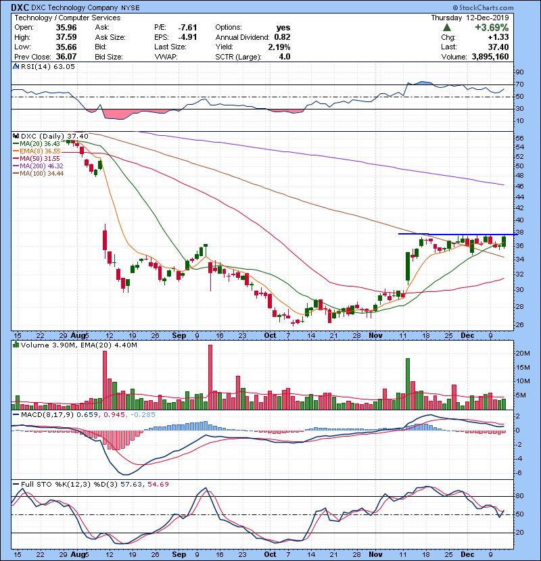Click the header Volume value 3,895,160
This screenshot has width=541, height=561.
490,57
